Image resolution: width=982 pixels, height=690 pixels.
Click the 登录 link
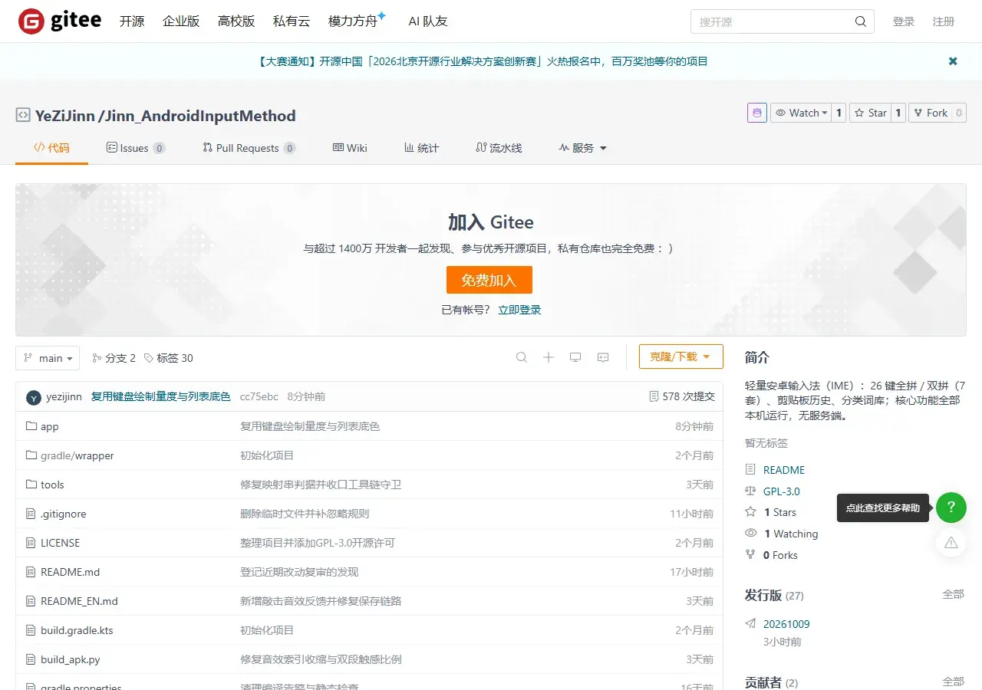(904, 21)
